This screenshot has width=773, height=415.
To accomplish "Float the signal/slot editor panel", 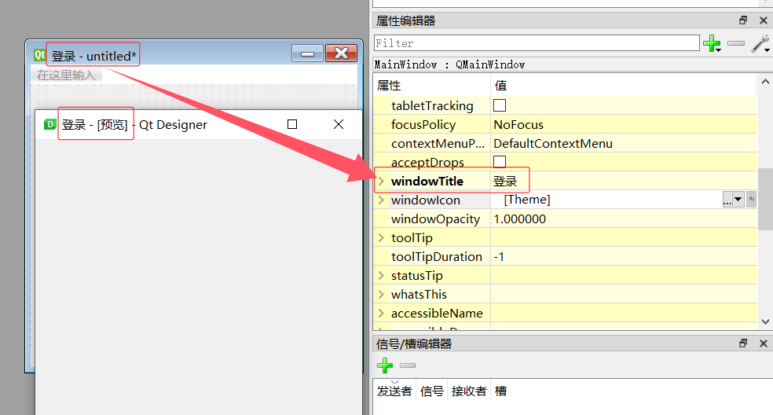I will 743,343.
